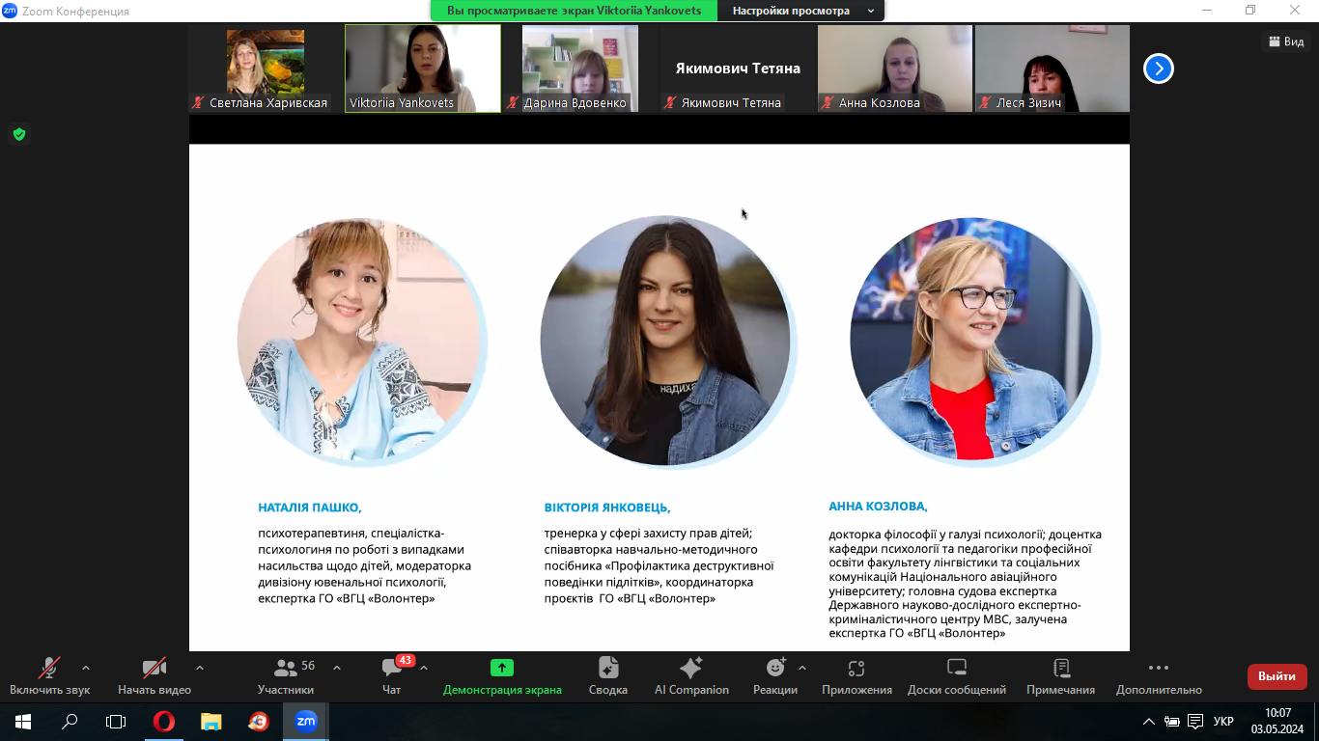Viewport: 1319px width, 741px height.
Task: Open the Настройки просмотра dropdown
Action: [x=801, y=11]
